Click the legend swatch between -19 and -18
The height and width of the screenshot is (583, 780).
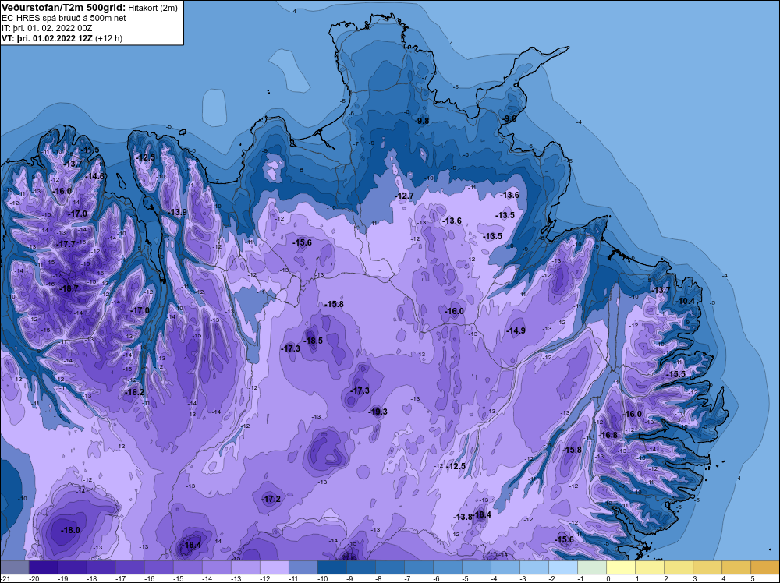pos(72,567)
